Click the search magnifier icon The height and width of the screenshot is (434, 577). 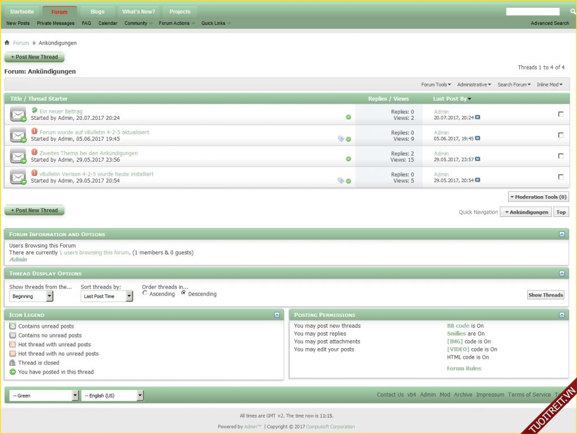coord(572,11)
